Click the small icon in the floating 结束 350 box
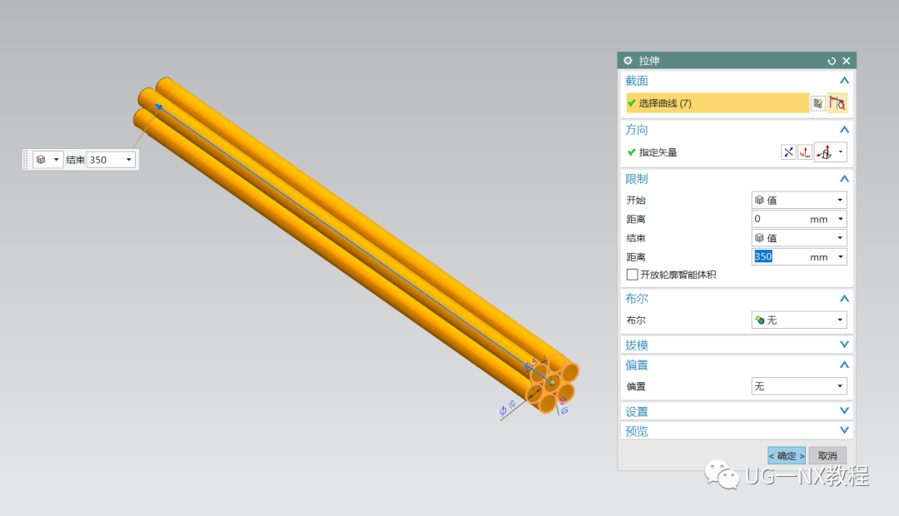The width and height of the screenshot is (899, 516). 40,159
